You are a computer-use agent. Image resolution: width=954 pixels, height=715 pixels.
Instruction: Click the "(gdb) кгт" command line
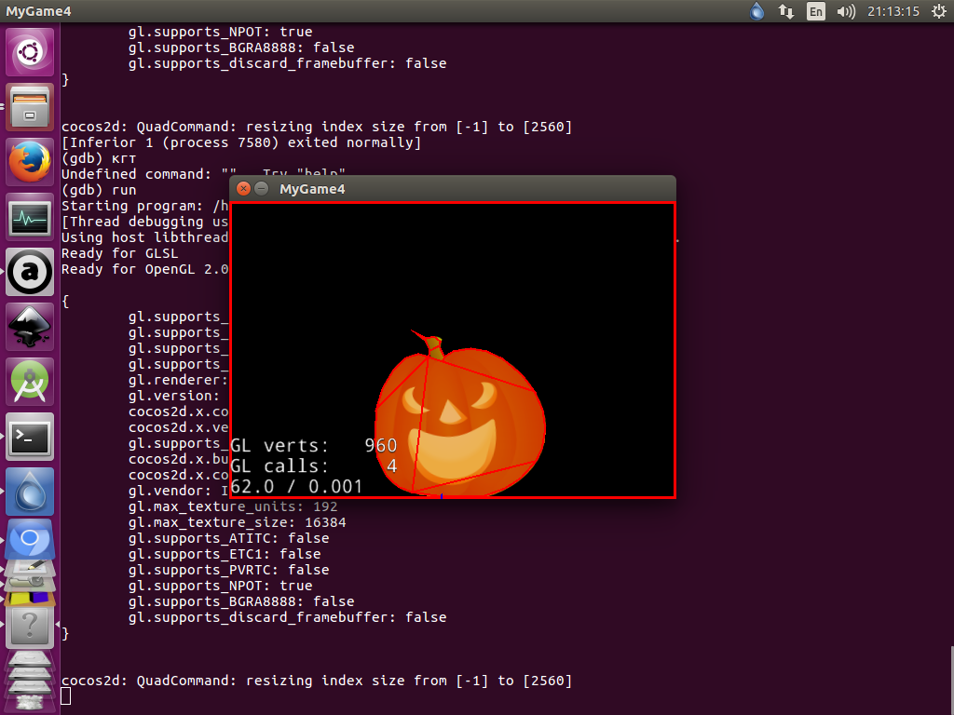[99, 158]
